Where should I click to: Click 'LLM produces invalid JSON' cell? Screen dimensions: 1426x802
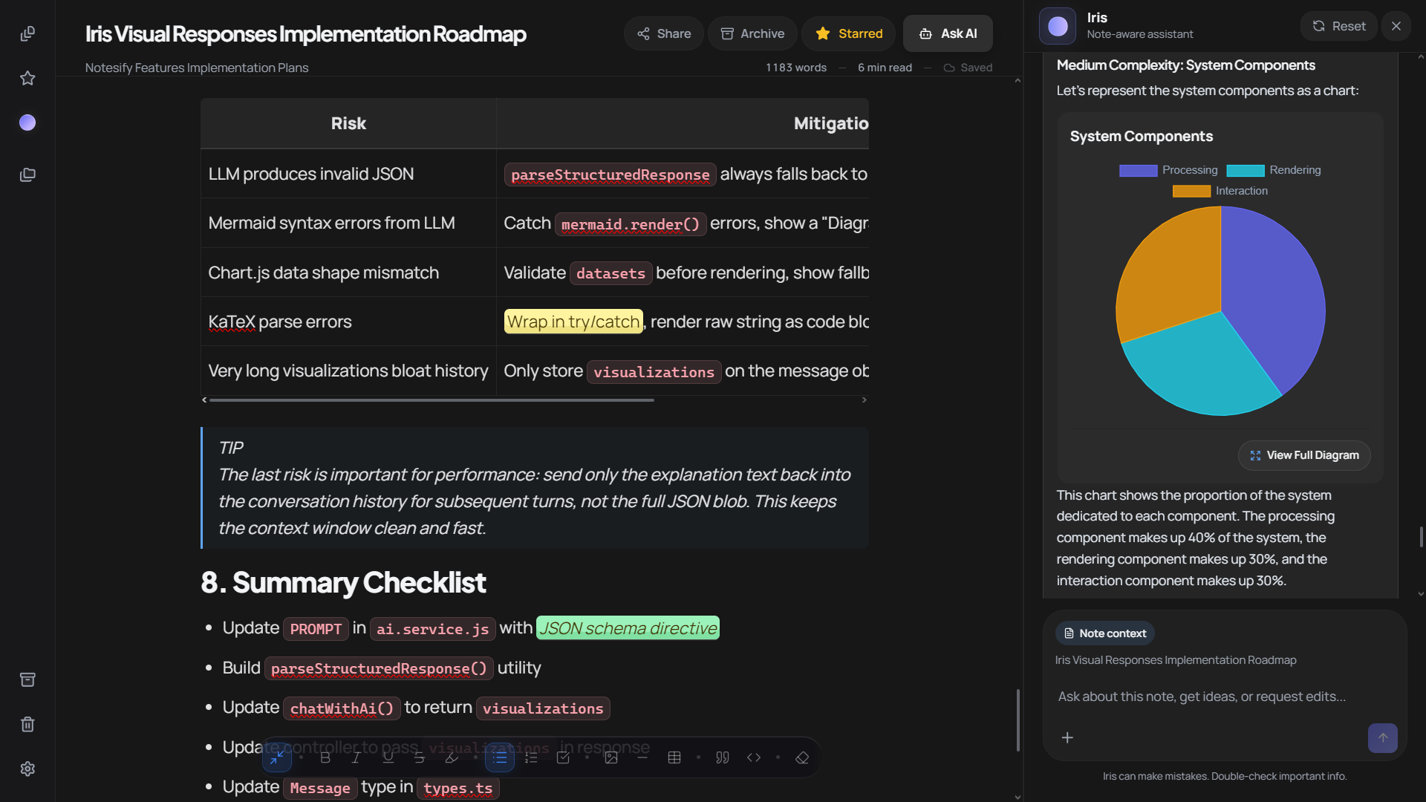pos(348,174)
